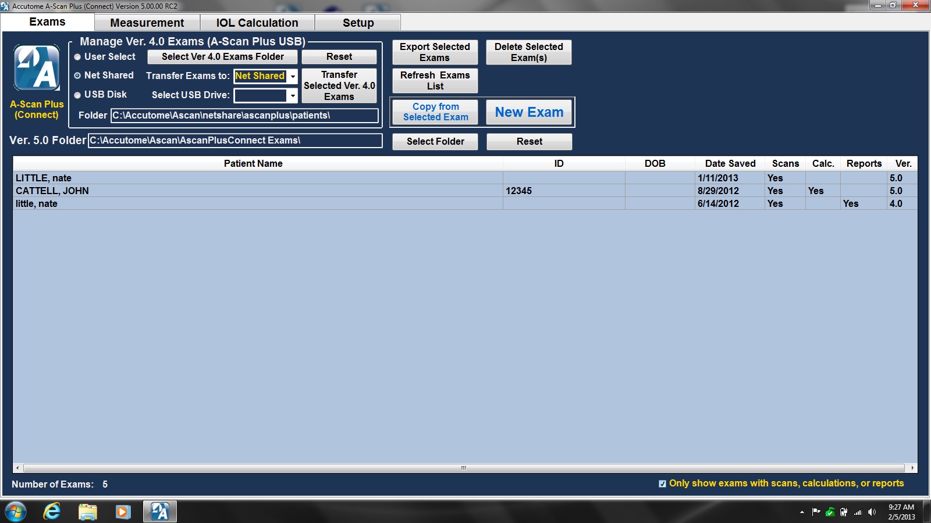Click the taskbar clock showing 9:27 AM
Screen dimensions: 931x523
coord(901,512)
